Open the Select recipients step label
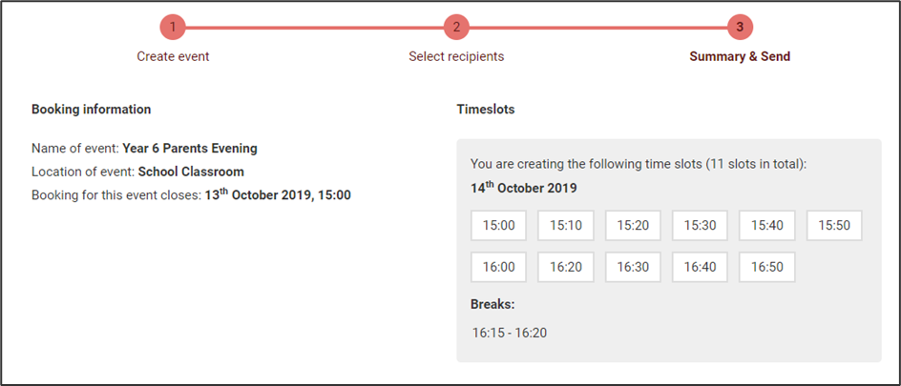Image resolution: width=901 pixels, height=386 pixels. tap(456, 56)
